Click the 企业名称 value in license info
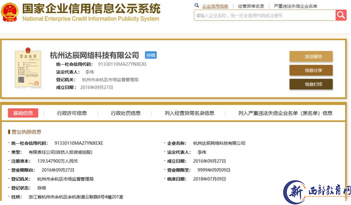 [x=219, y=143]
